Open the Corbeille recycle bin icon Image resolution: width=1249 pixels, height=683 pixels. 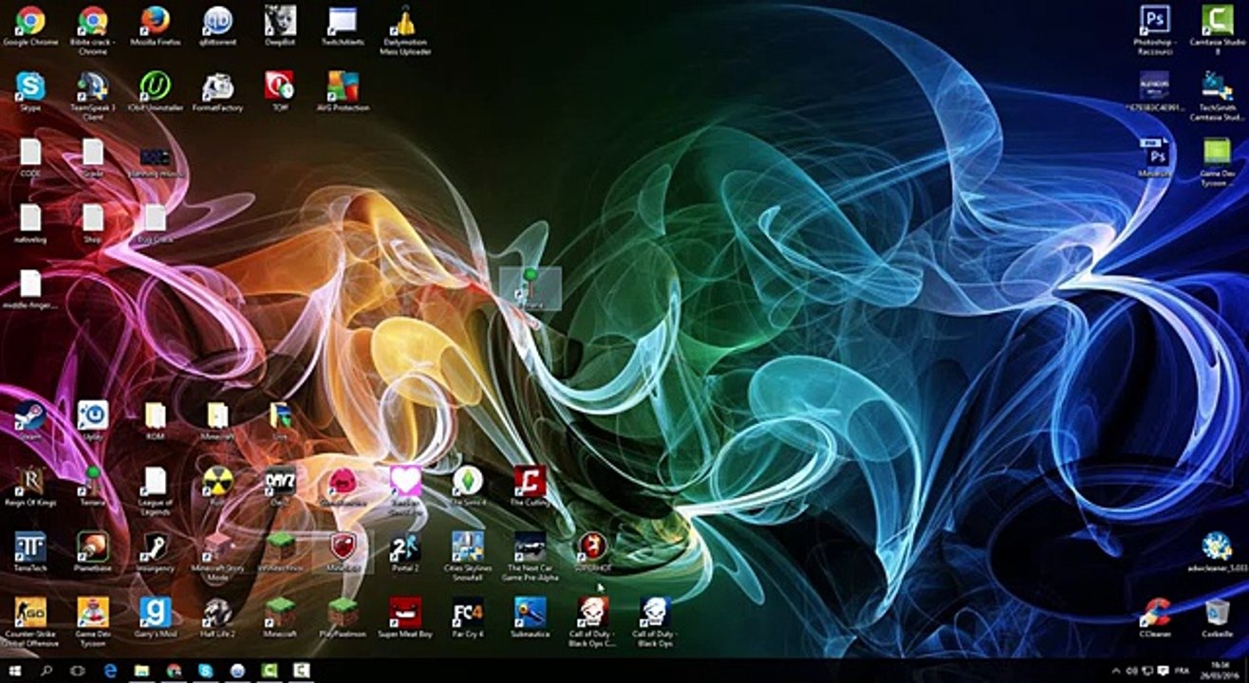(x=1218, y=618)
